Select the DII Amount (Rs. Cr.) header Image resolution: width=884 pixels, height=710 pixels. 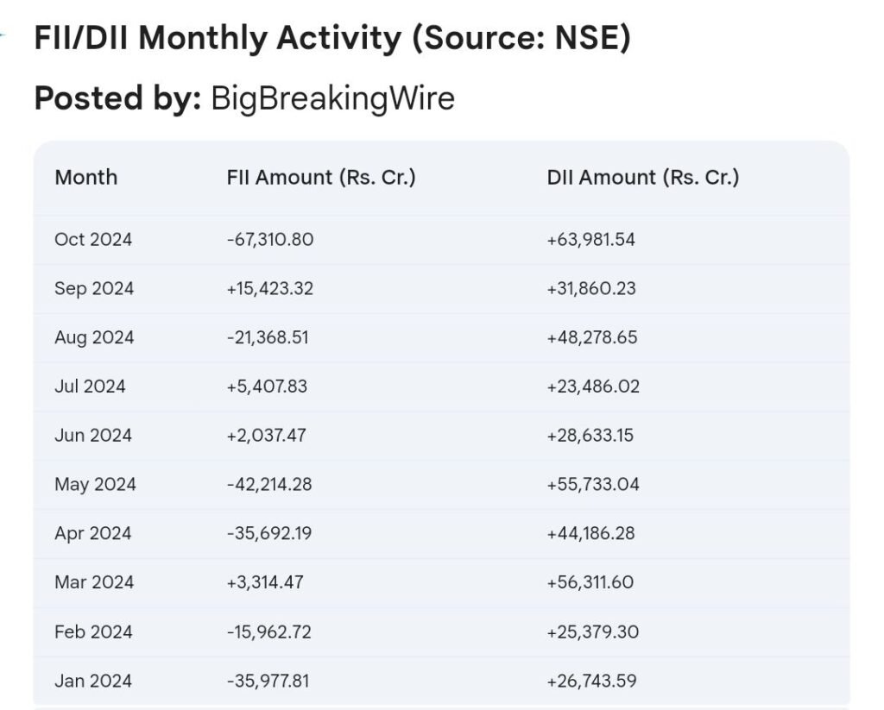(x=642, y=178)
